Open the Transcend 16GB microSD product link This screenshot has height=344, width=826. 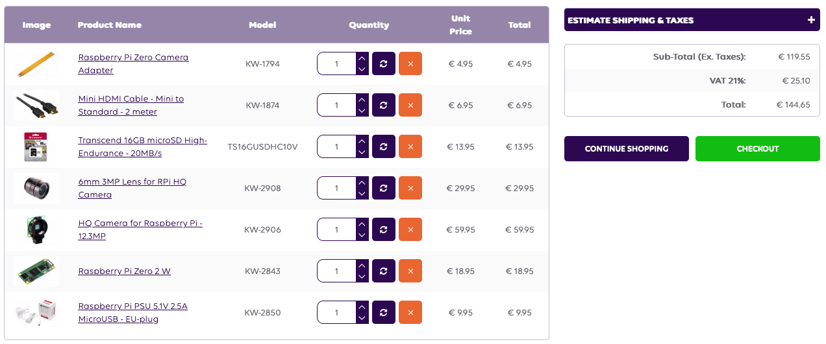tap(143, 146)
